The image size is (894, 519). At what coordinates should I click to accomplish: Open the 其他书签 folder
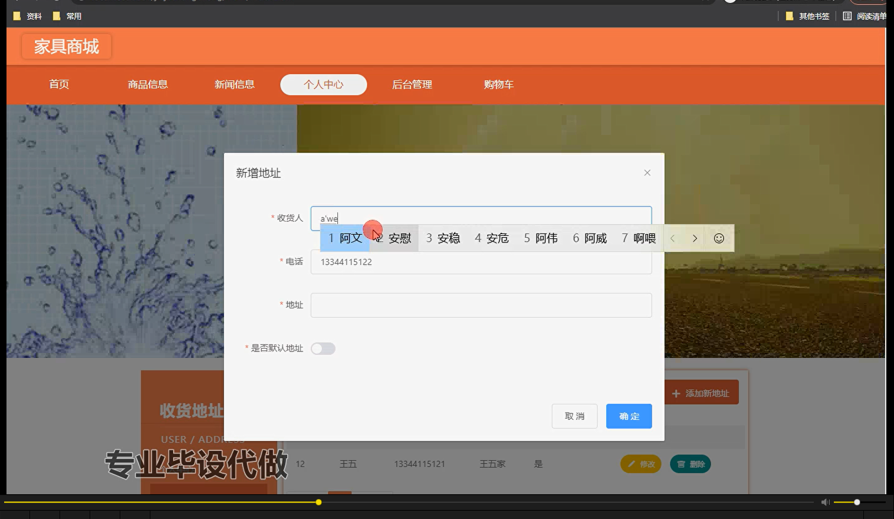point(808,16)
